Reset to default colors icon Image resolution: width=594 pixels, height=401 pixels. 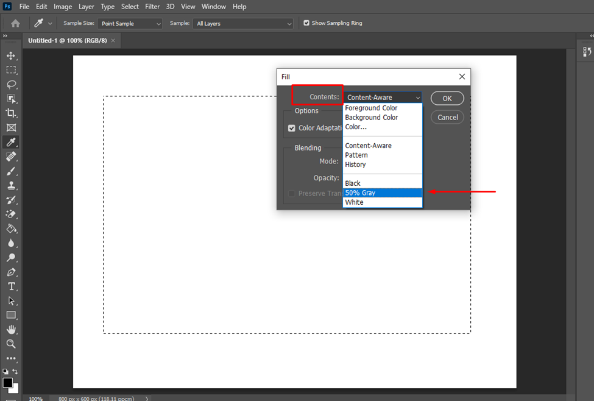coord(5,371)
